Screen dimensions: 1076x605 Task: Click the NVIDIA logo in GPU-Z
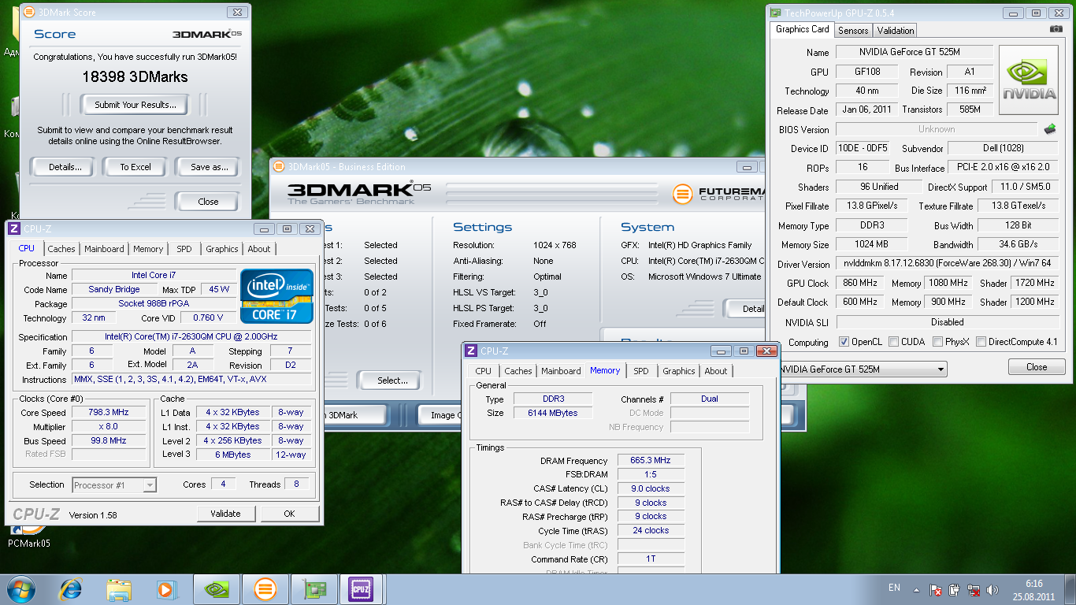click(x=1029, y=80)
